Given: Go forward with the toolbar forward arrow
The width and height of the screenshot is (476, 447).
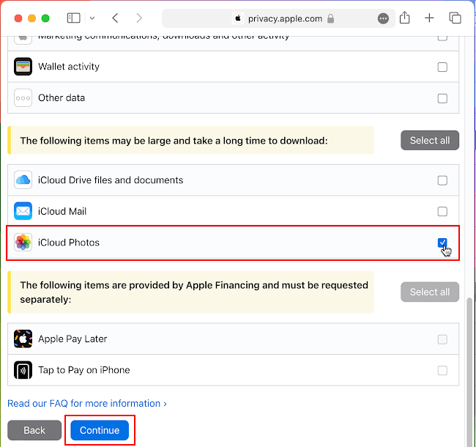Looking at the screenshot, I should tap(139, 18).
